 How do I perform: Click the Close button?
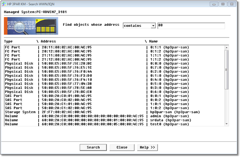[122, 148]
